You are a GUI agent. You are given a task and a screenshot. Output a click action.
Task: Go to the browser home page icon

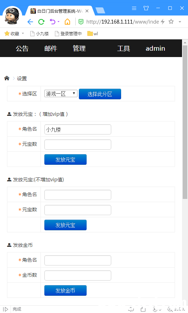[x=68, y=21]
